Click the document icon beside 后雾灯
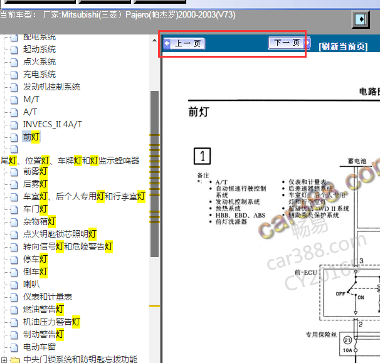Image resolution: width=380 pixels, height=363 pixels. tap(14, 184)
